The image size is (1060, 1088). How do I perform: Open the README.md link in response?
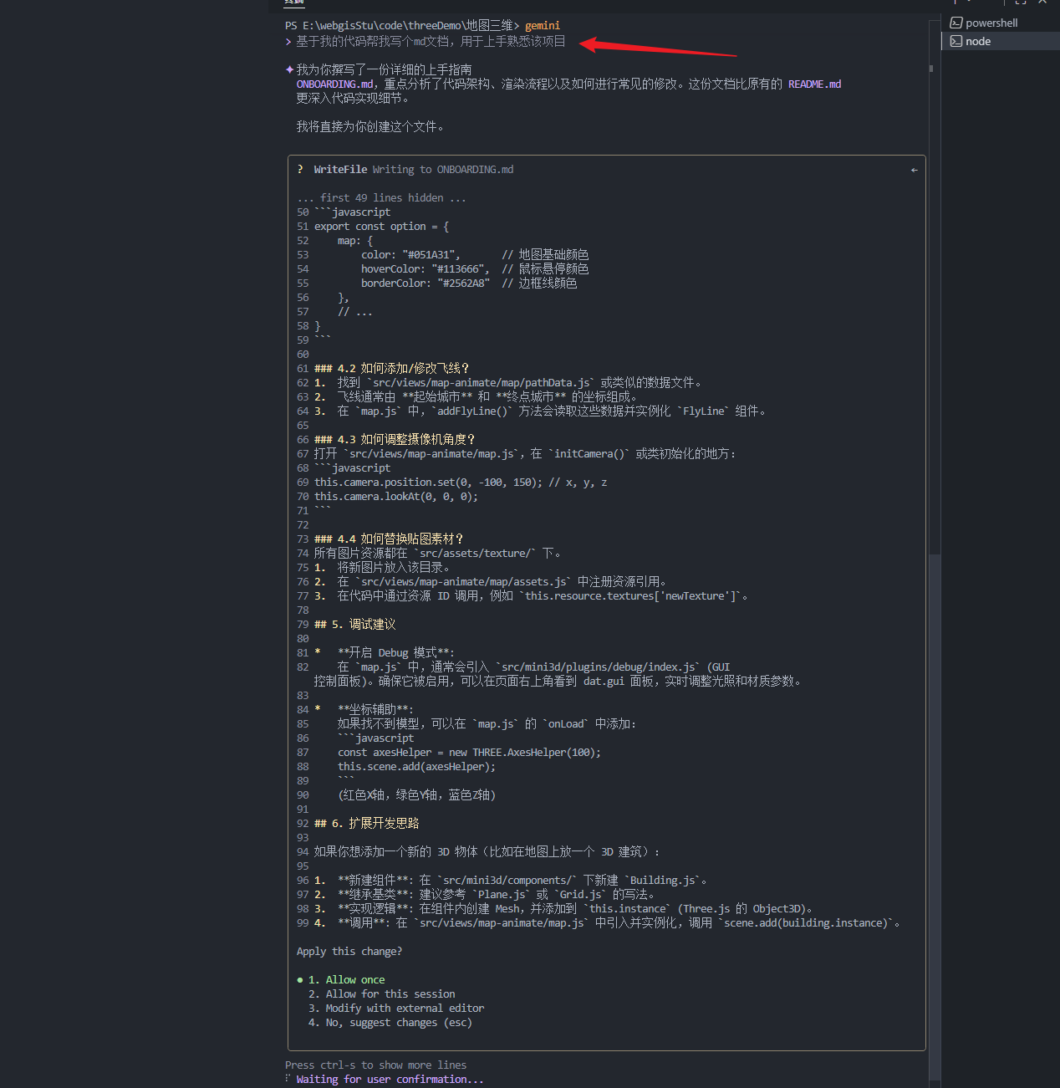[814, 84]
